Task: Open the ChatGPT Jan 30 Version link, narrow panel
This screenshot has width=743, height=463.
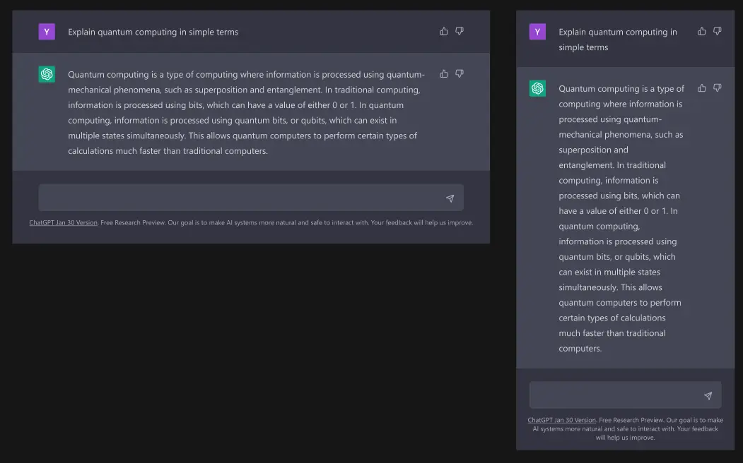Action: 562,420
